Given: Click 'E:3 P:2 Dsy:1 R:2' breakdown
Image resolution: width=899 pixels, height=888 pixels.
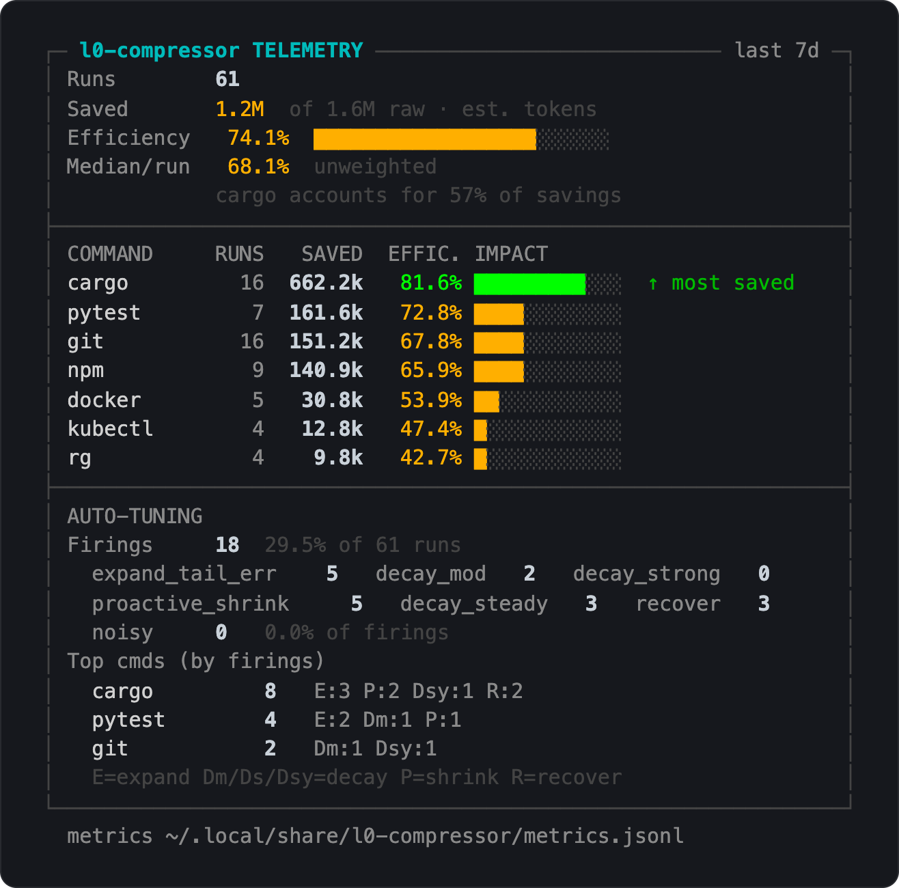Looking at the screenshot, I should point(418,691).
